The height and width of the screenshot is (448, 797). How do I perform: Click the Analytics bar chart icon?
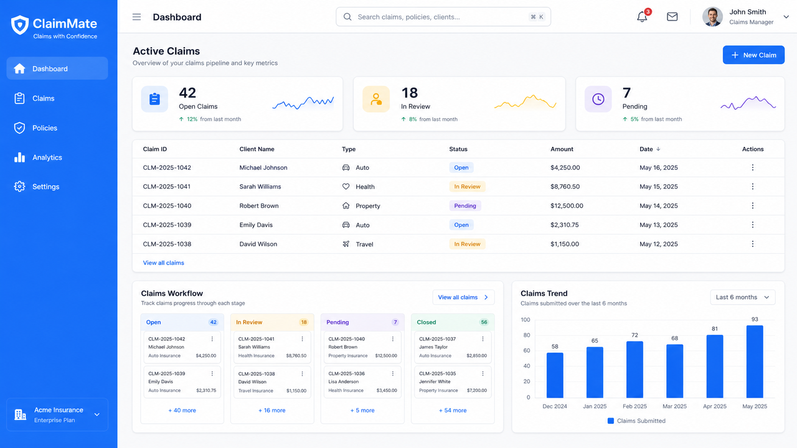(19, 157)
